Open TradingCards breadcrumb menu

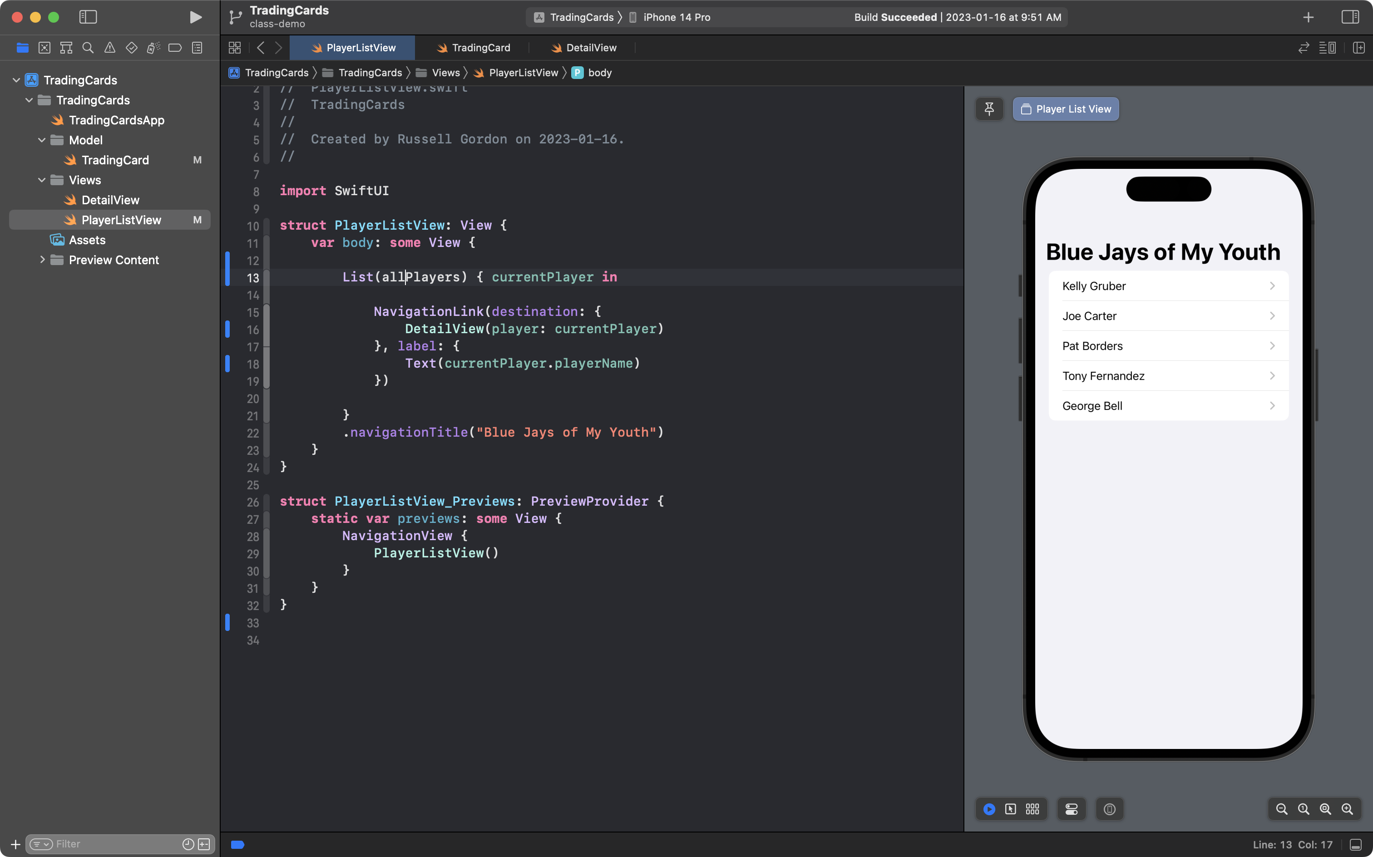[277, 72]
